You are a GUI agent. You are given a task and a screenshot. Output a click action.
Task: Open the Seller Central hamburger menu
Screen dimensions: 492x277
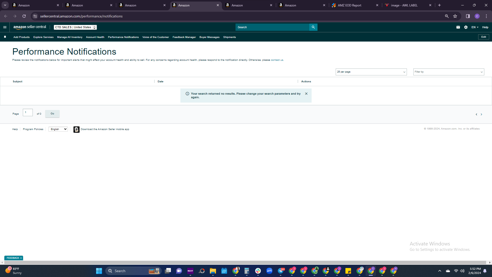[5, 27]
